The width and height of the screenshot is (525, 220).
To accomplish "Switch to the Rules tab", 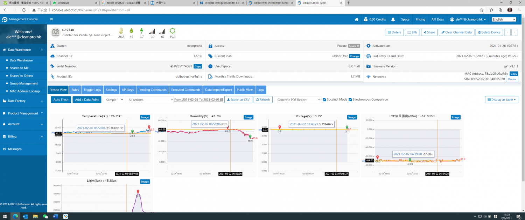I will (75, 90).
